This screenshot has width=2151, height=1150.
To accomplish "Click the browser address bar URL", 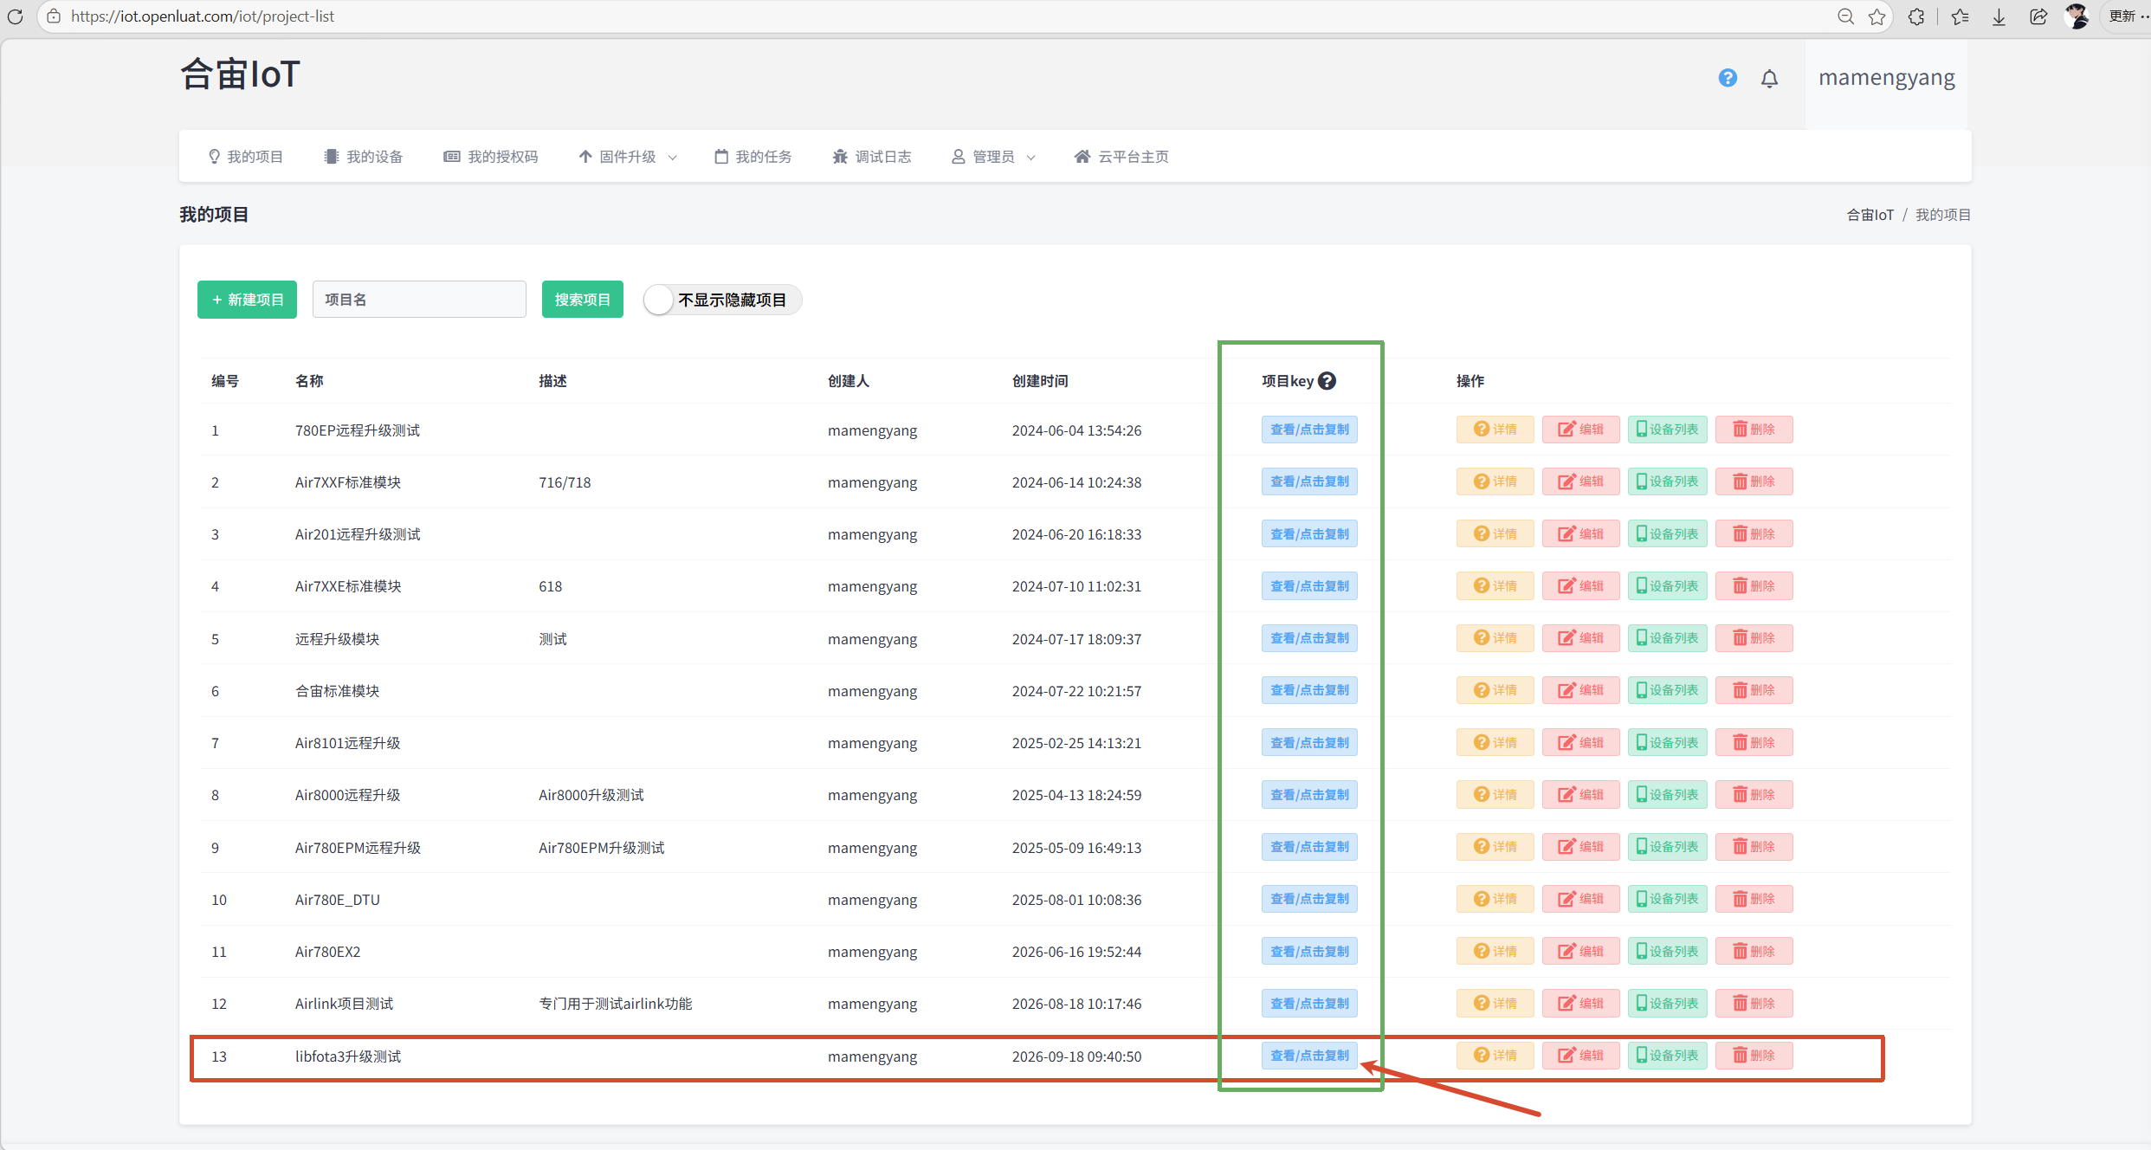I will click(x=202, y=16).
